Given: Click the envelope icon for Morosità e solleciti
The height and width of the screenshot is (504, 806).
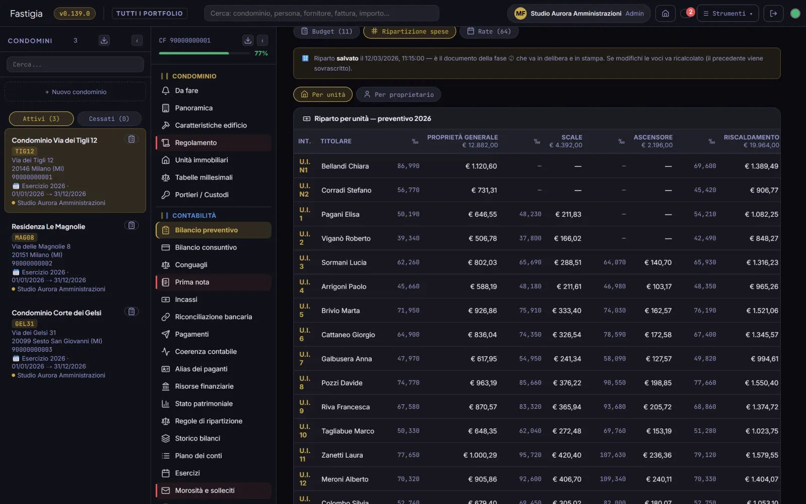Looking at the screenshot, I should tap(165, 490).
